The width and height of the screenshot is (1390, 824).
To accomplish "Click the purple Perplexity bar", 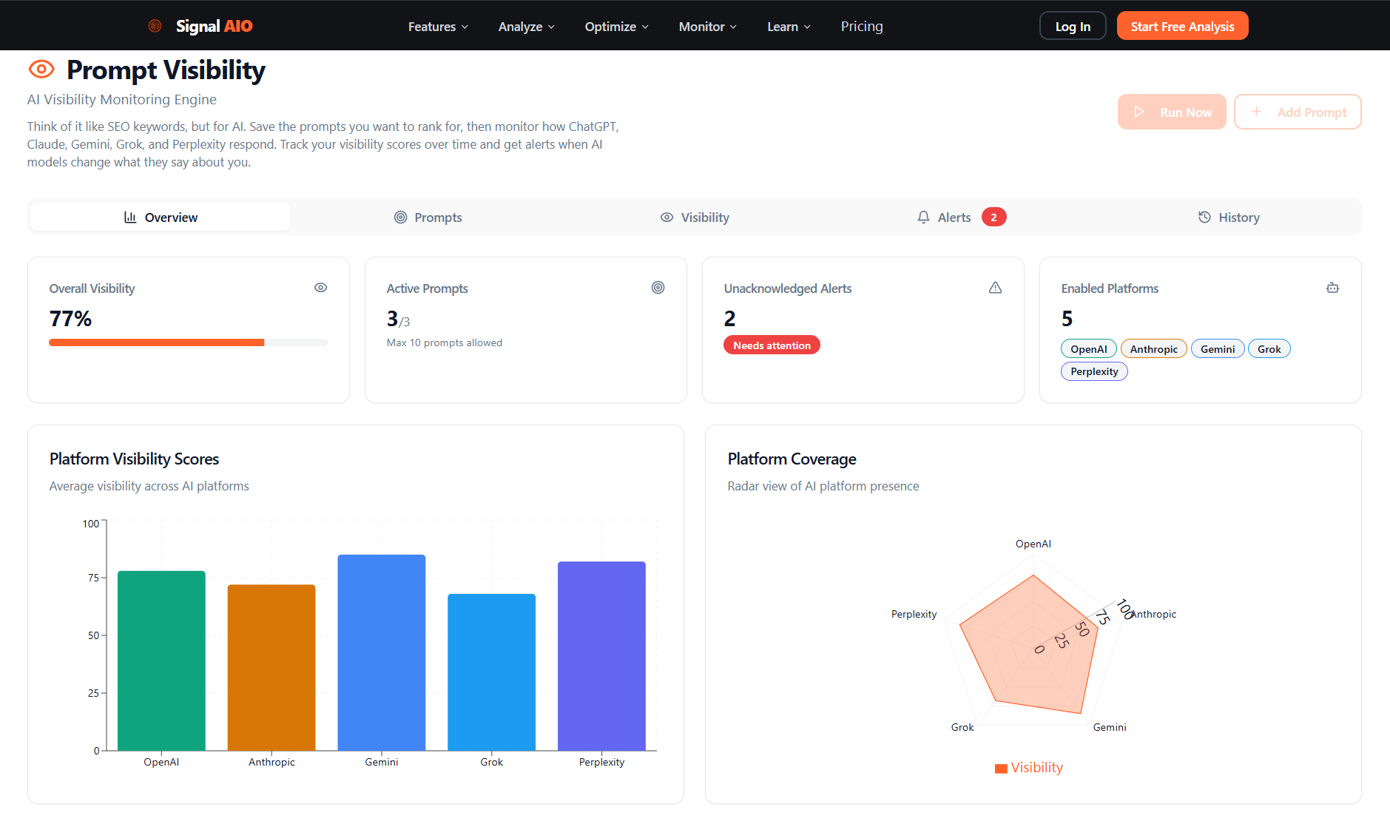I will (601, 656).
